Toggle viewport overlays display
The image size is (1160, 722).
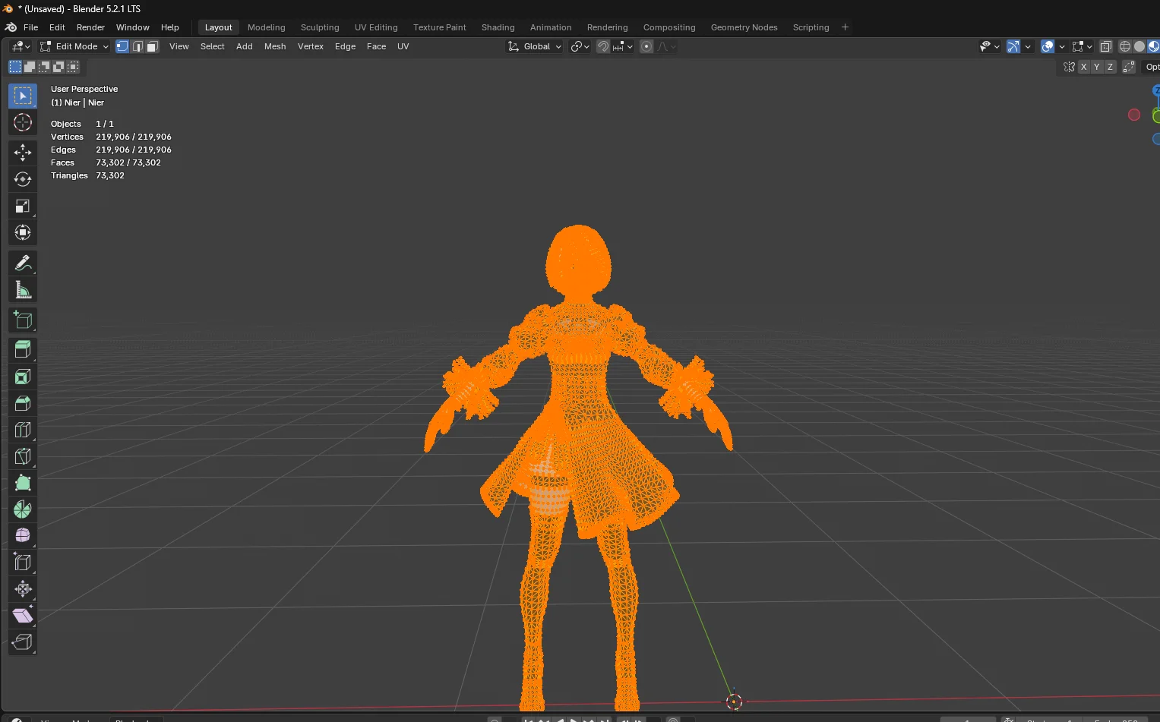[1048, 46]
